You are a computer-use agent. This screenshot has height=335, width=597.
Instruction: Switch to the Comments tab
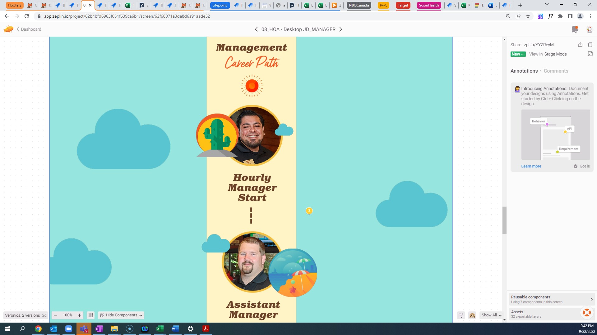tap(556, 71)
